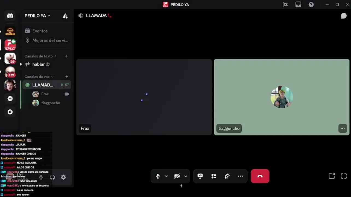Create a new text channel
The image size is (351, 197).
point(67,56)
